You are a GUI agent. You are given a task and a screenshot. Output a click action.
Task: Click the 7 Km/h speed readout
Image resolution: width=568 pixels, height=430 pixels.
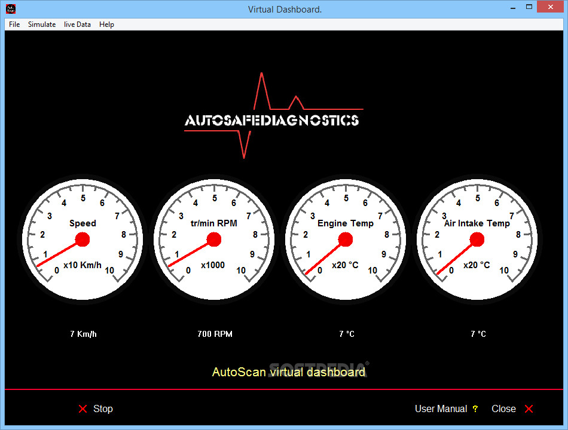click(83, 334)
